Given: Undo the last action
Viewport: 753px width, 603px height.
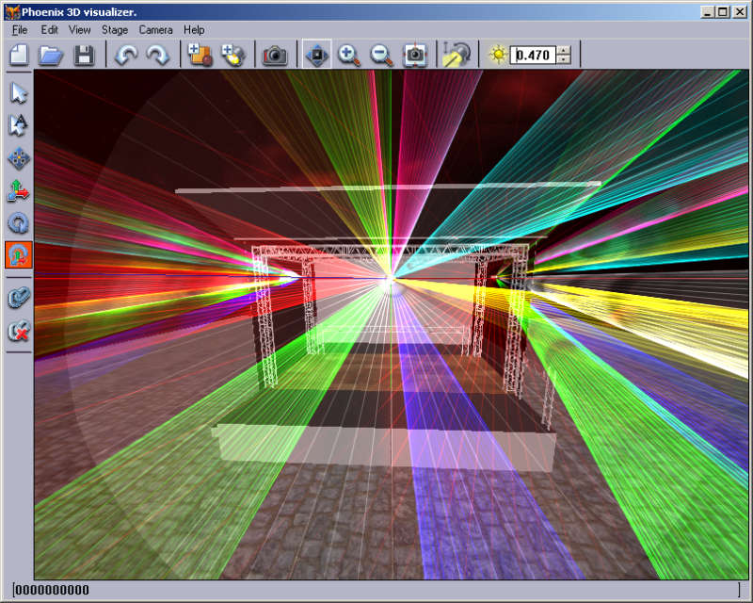Looking at the screenshot, I should (x=126, y=55).
